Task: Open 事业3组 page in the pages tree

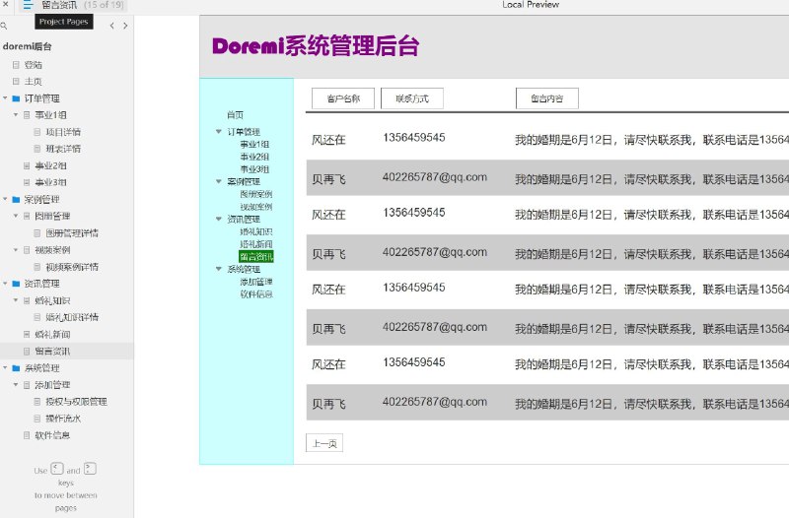Action: coord(50,182)
